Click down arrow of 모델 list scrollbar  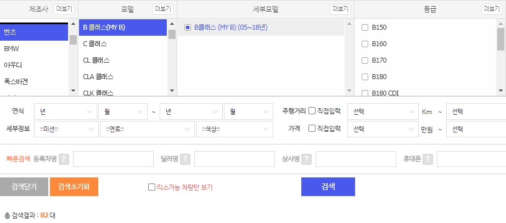pyautogui.click(x=172, y=91)
